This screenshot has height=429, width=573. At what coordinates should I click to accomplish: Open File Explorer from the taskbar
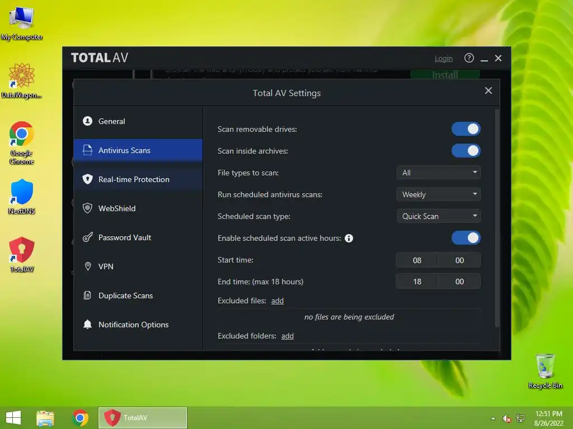(45, 418)
